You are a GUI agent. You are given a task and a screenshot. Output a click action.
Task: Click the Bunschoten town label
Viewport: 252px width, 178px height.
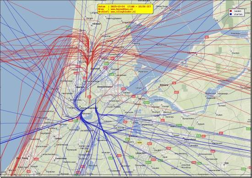click(x=188, y=119)
